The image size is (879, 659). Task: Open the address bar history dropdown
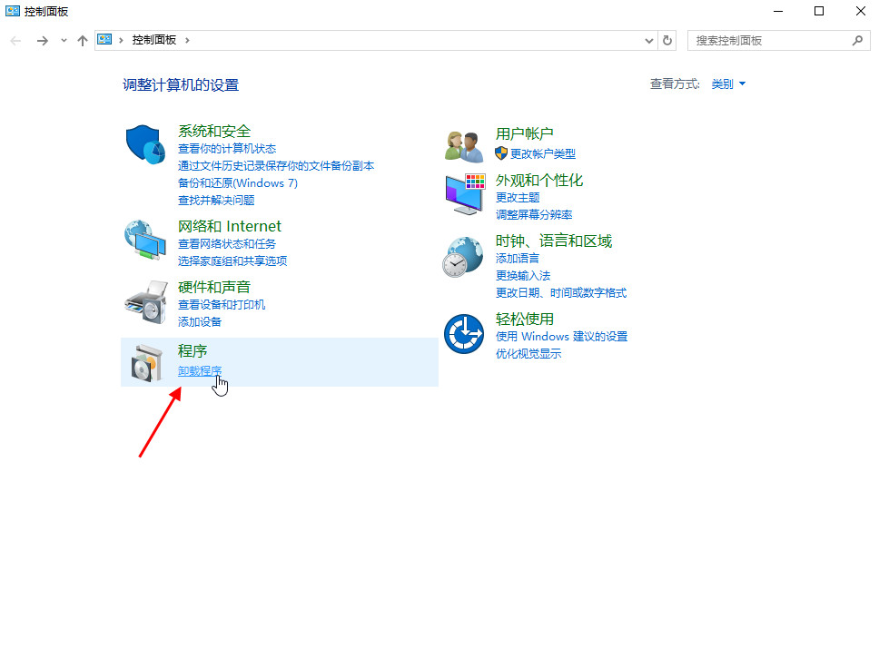click(648, 41)
